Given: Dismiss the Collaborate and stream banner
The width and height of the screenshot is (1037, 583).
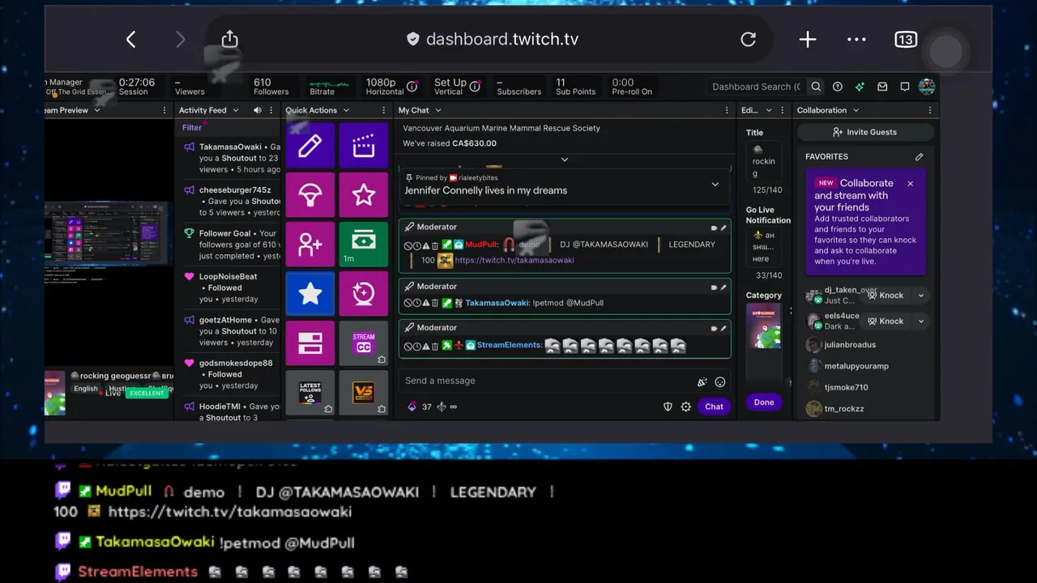Looking at the screenshot, I should [x=910, y=184].
